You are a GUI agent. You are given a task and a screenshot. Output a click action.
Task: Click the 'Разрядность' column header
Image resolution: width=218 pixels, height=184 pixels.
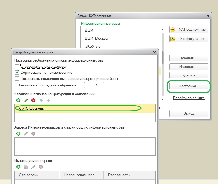pyautogui.click(x=130, y=175)
